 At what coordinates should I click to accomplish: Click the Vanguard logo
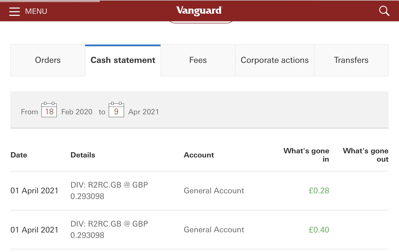point(199,11)
